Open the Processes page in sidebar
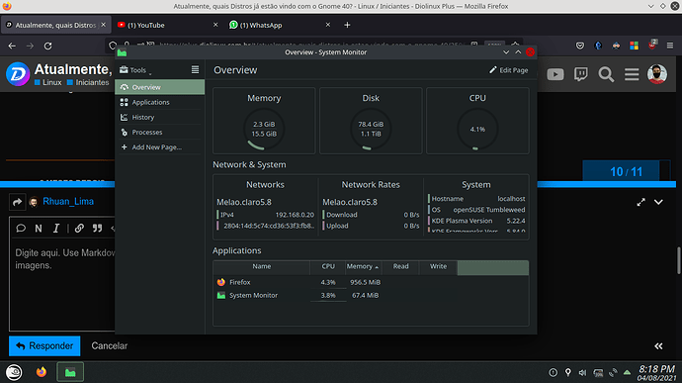This screenshot has width=682, height=383. click(159, 132)
